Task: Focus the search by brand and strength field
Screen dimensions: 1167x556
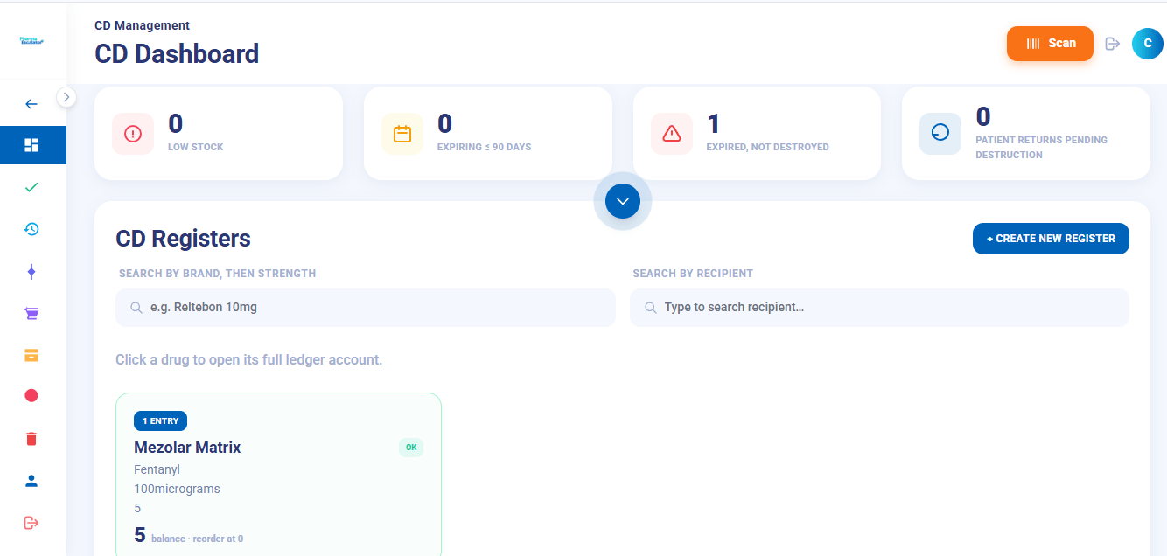Action: coord(366,308)
